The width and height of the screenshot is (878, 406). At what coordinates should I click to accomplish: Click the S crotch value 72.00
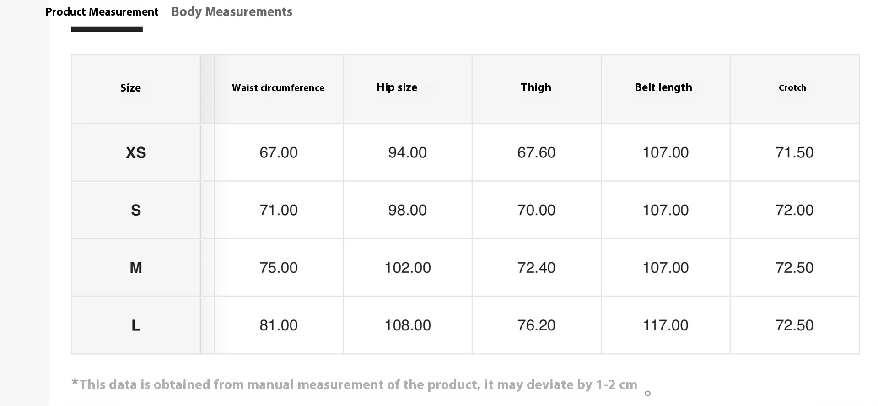click(795, 210)
